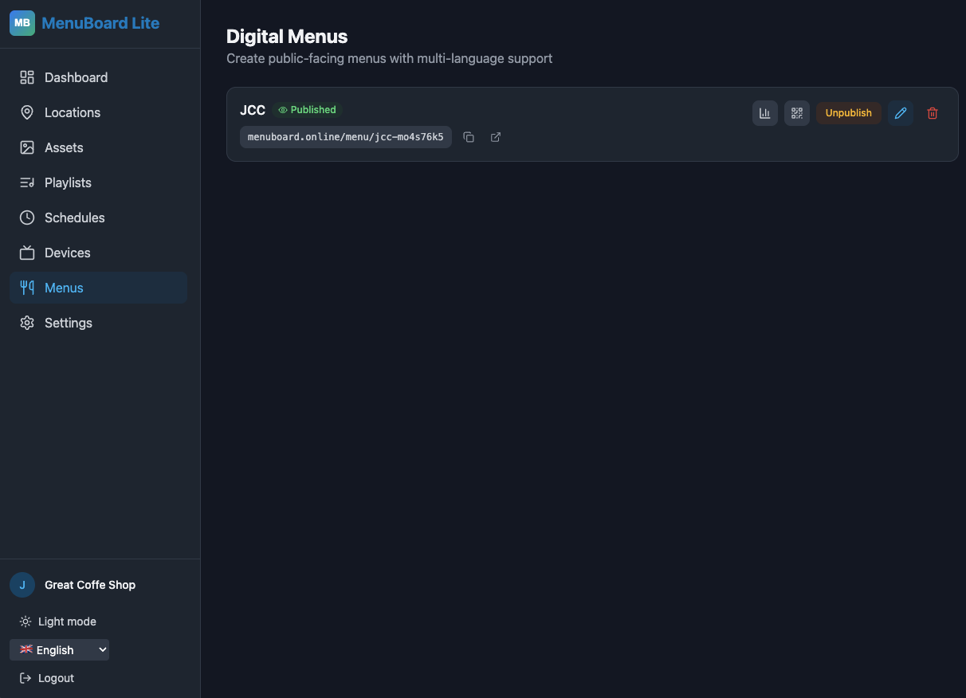Click the JCC menu name
966x698 pixels.
[253, 111]
